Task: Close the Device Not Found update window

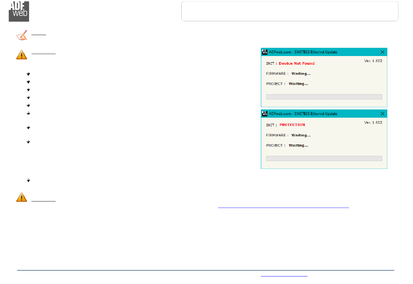Action: 382,52
